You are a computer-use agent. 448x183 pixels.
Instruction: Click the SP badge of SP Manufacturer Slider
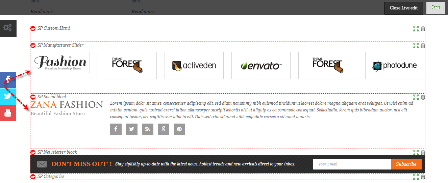(33, 46)
